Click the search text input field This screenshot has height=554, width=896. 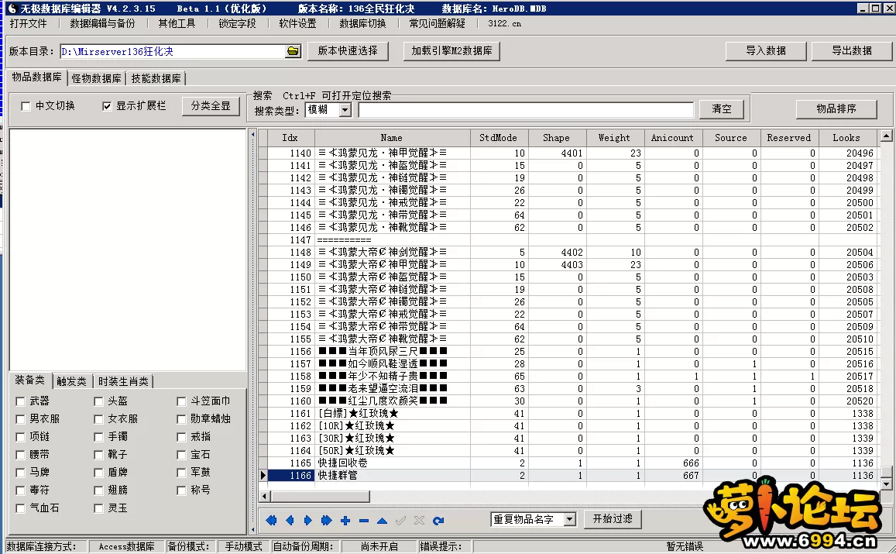[x=526, y=110]
